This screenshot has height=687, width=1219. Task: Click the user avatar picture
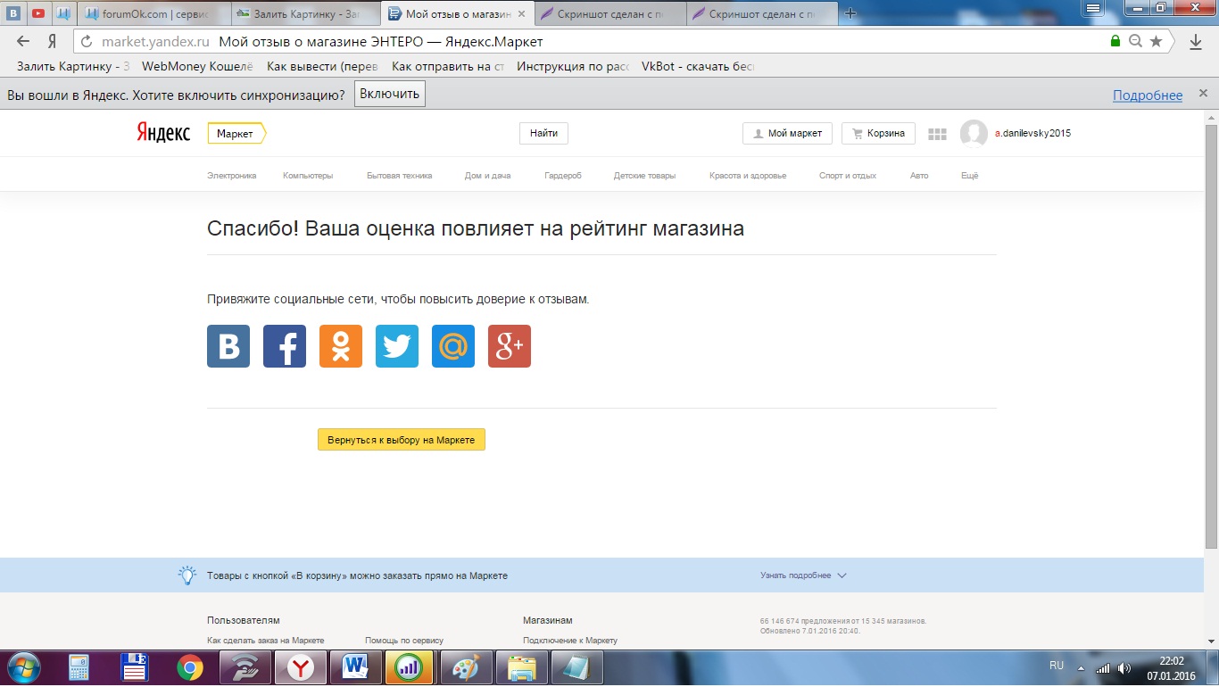point(974,134)
